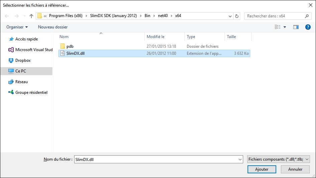Navigate to Bin breadcrumb

pos(147,16)
